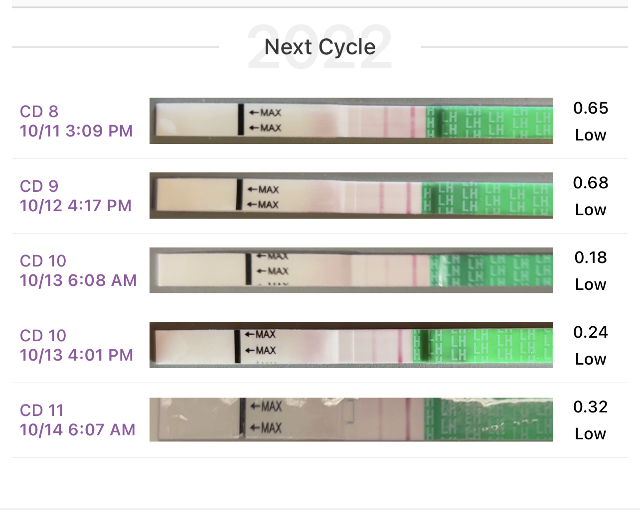Tap the Low result under 0.32

point(591,434)
